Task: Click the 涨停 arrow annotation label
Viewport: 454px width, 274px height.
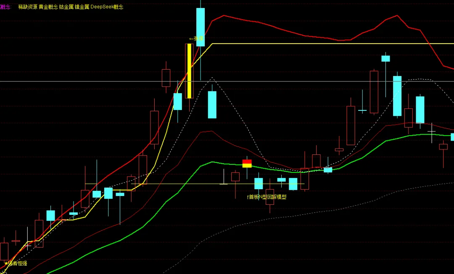Action: [x=196, y=39]
